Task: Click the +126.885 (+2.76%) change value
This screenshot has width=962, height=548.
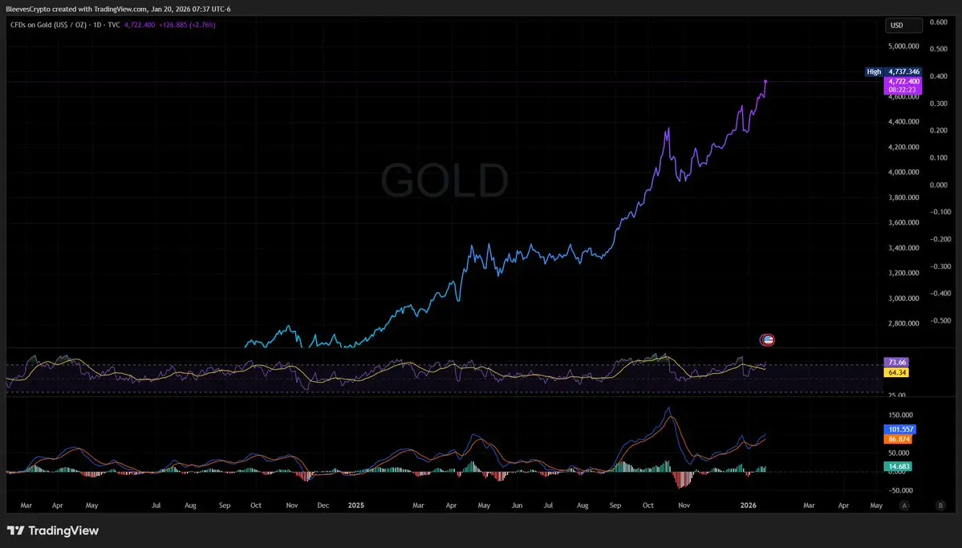Action: (x=186, y=25)
